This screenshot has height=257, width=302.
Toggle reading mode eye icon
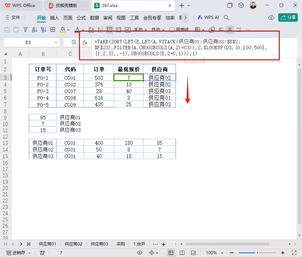point(140,253)
